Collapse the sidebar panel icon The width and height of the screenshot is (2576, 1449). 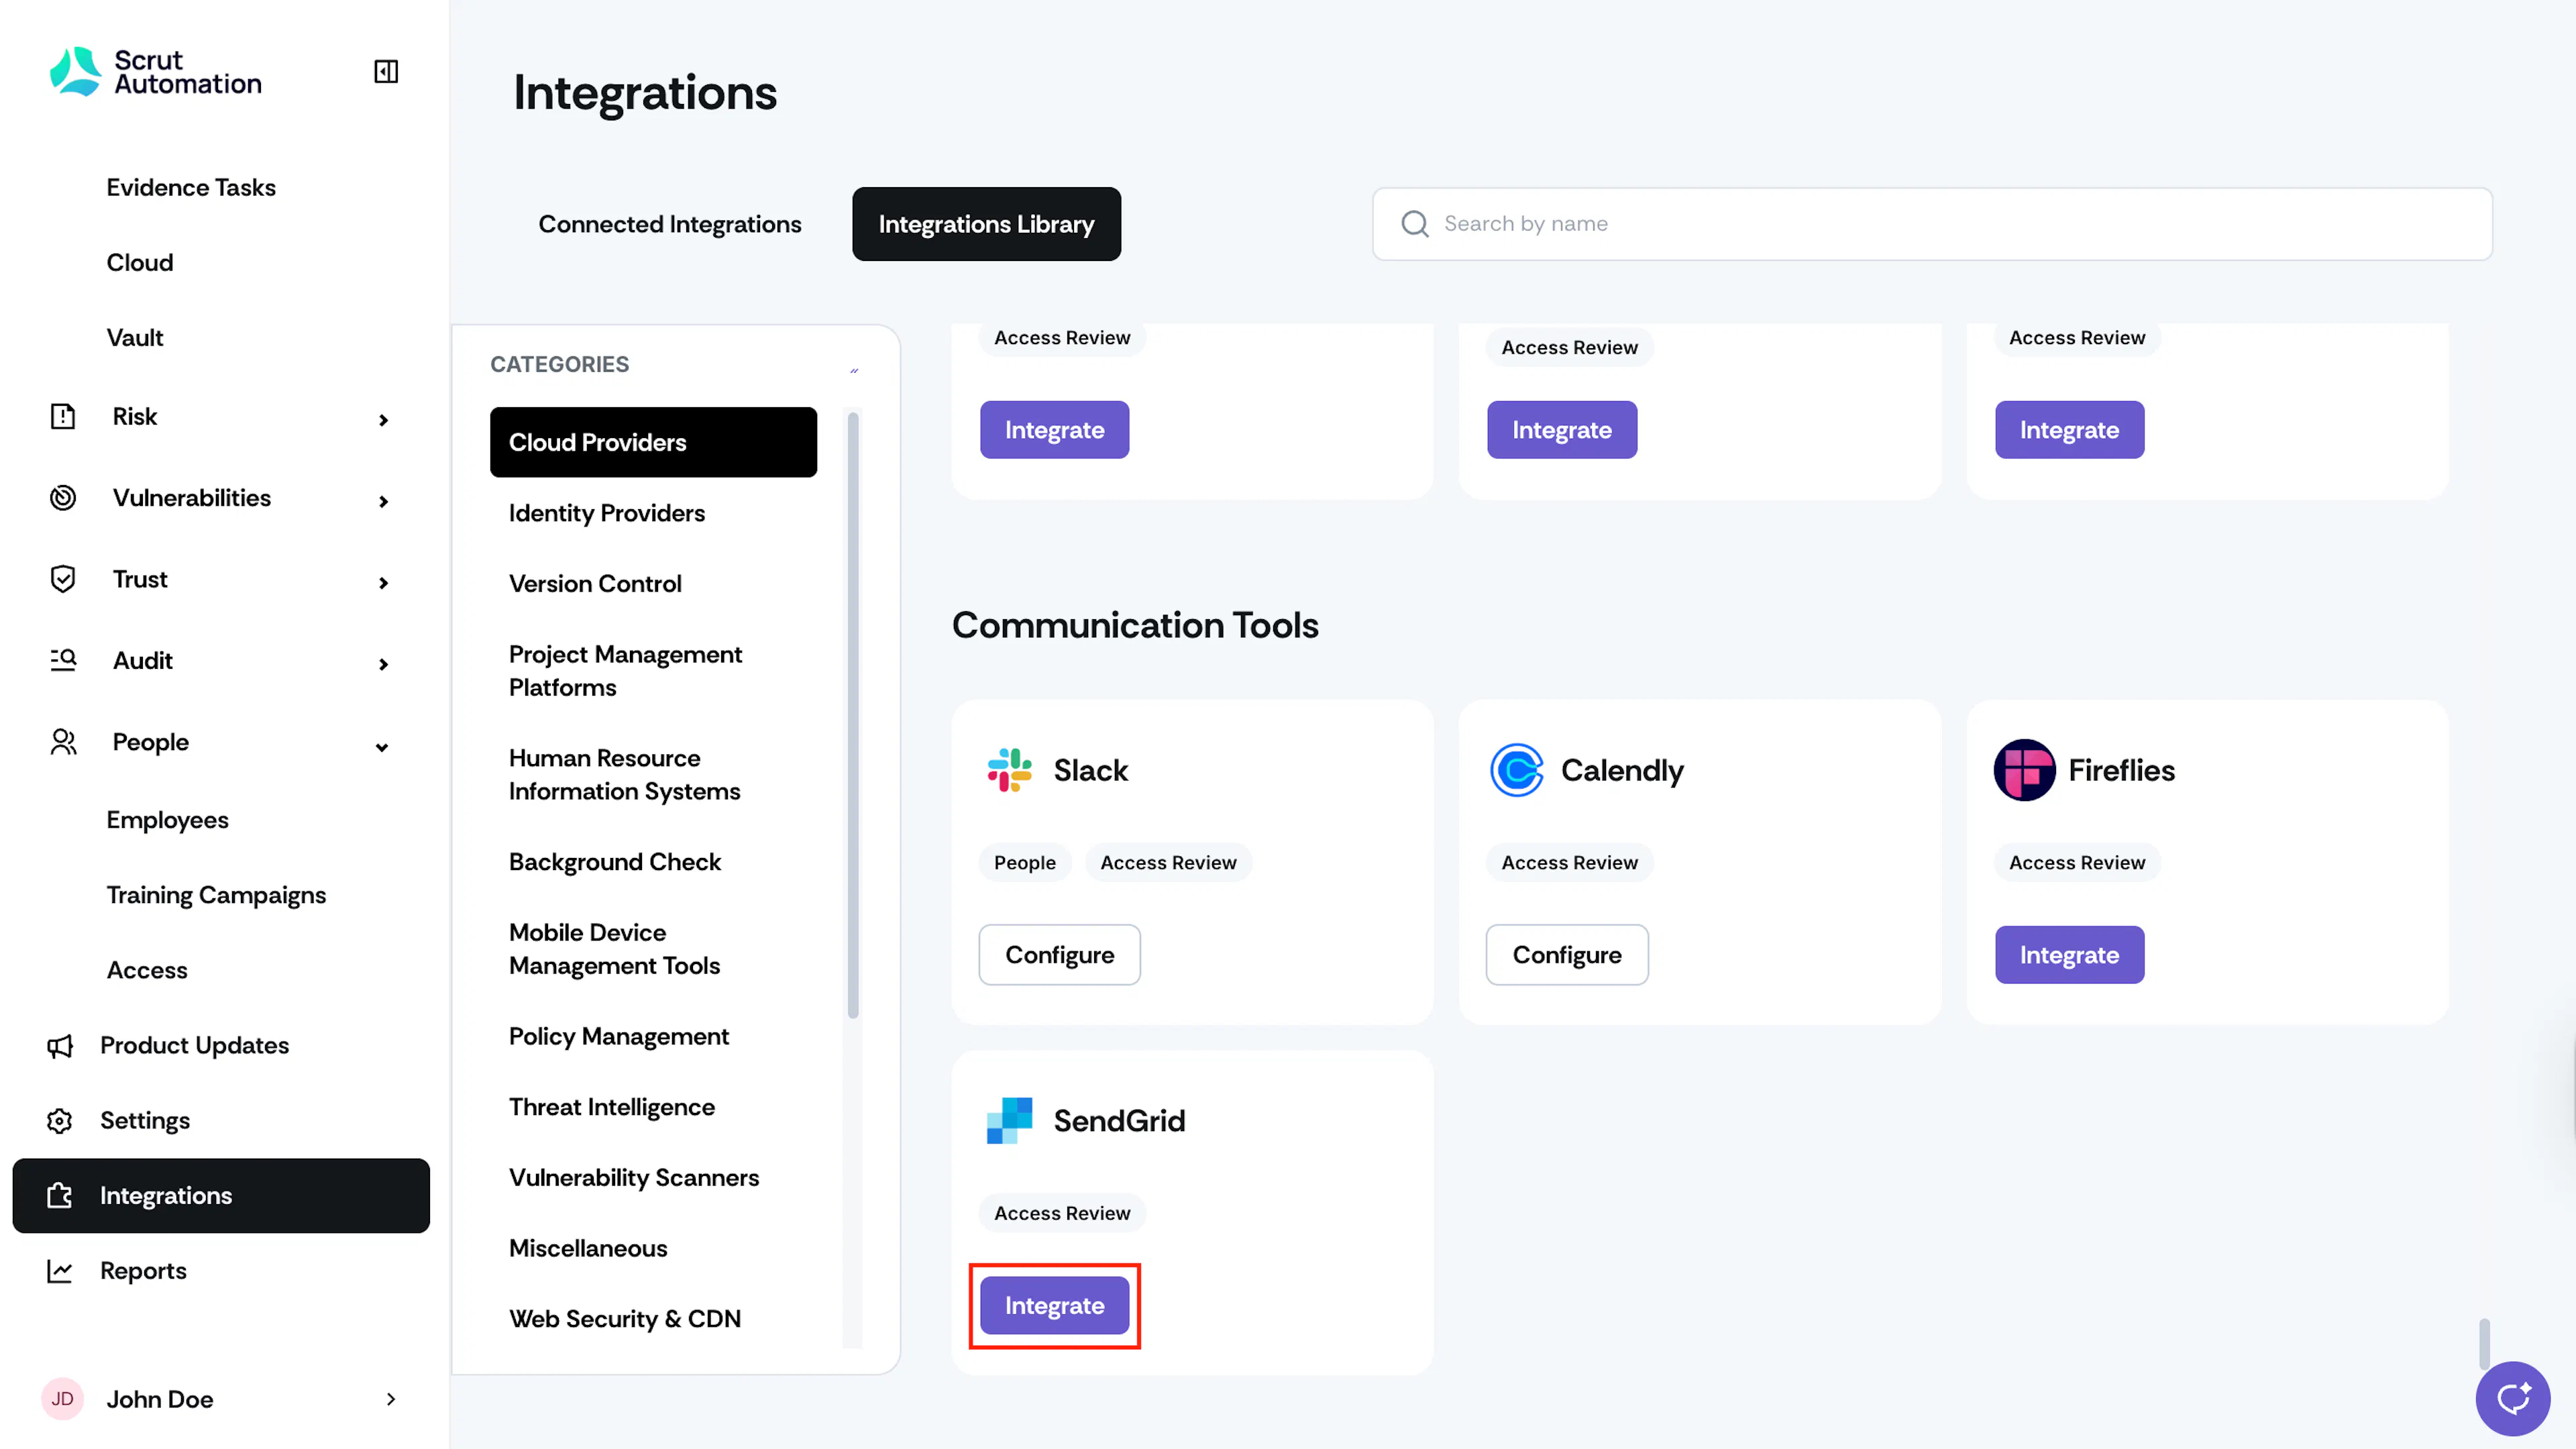pos(386,72)
